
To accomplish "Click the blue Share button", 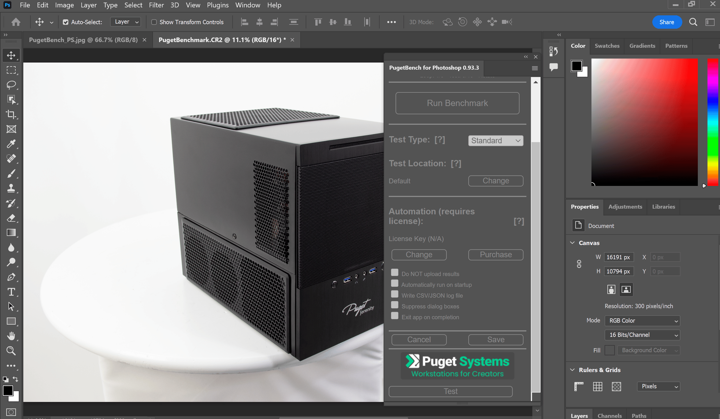I will point(667,22).
